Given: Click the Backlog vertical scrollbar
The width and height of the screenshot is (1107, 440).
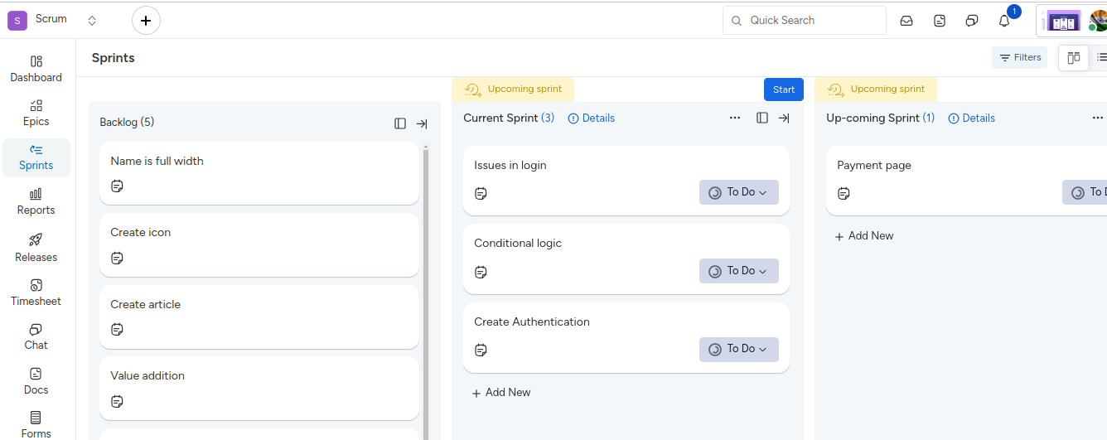Looking at the screenshot, I should coord(426,290).
